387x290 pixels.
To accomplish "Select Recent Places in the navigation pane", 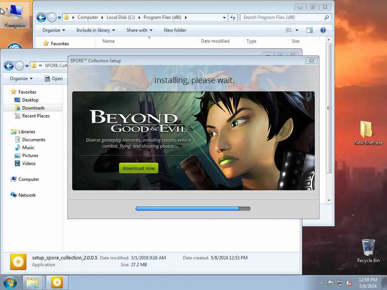I will pos(32,116).
